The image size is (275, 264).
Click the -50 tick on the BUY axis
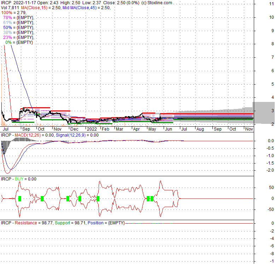click(271, 210)
